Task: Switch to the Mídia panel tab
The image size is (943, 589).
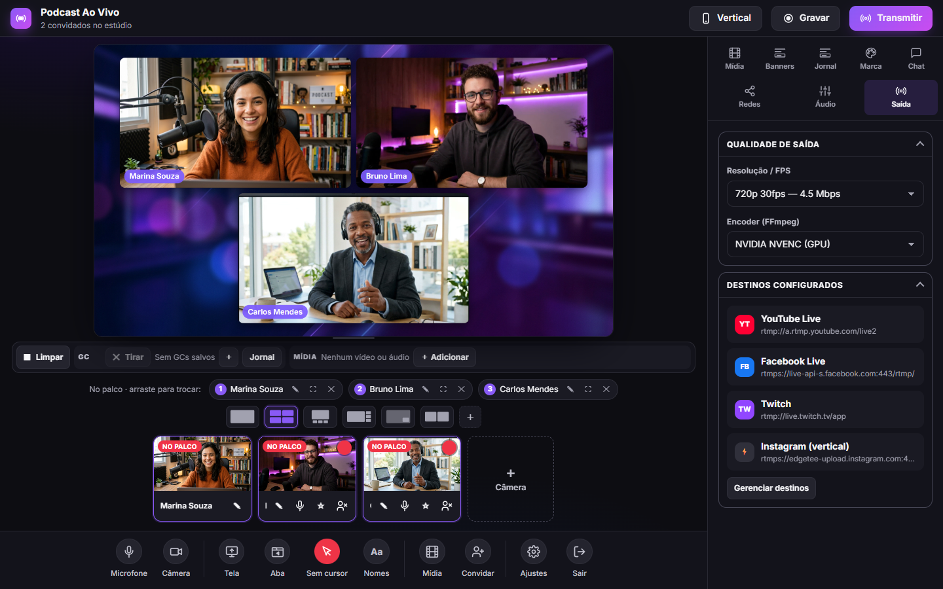Action: tap(735, 58)
